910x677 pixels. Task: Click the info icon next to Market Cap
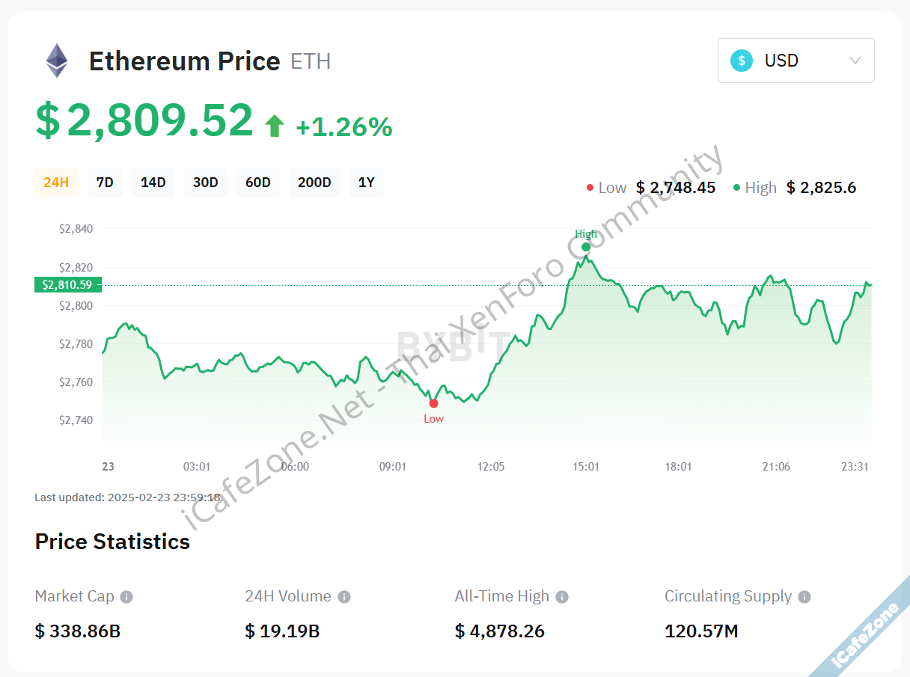(x=127, y=596)
